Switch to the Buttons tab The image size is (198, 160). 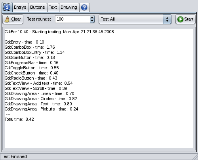coord(38,8)
